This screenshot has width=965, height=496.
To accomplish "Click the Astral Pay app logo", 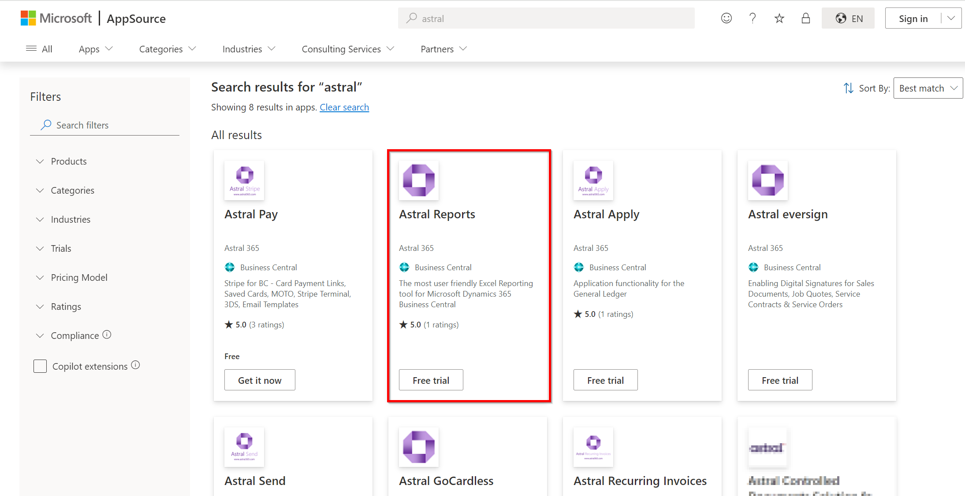I will (244, 180).
